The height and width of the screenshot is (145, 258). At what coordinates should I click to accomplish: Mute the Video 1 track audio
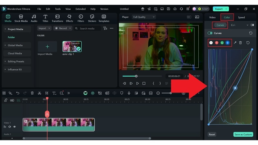pos(10,127)
